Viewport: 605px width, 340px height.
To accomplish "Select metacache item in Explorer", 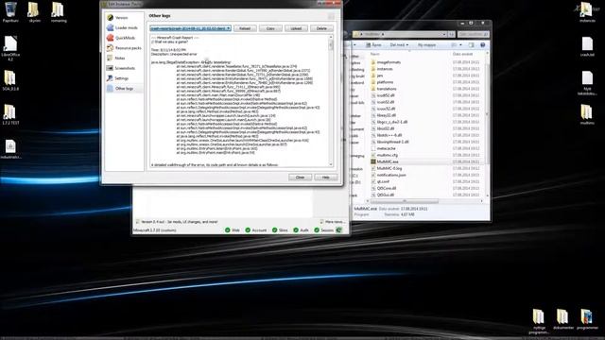I will pos(386,148).
